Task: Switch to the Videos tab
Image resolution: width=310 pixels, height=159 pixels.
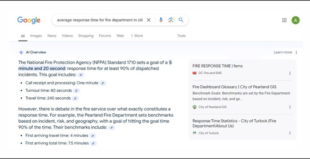Action: pos(67,36)
